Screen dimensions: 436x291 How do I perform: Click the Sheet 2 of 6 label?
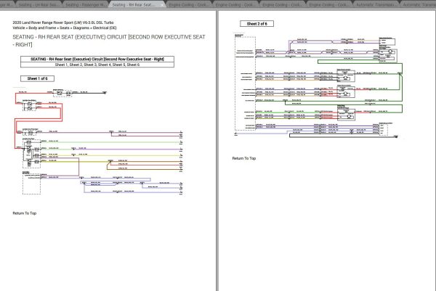tap(257, 24)
